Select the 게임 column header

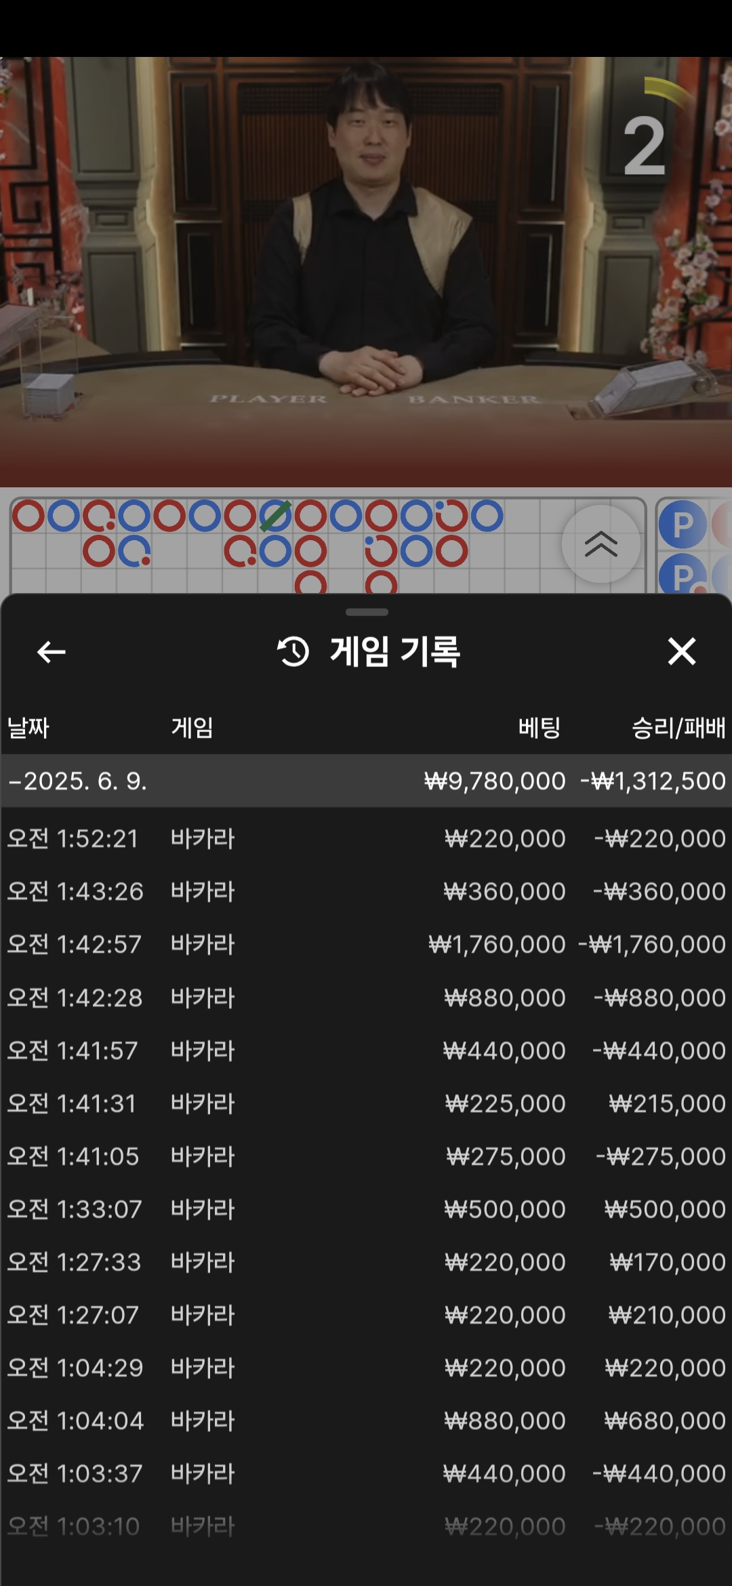pyautogui.click(x=192, y=728)
